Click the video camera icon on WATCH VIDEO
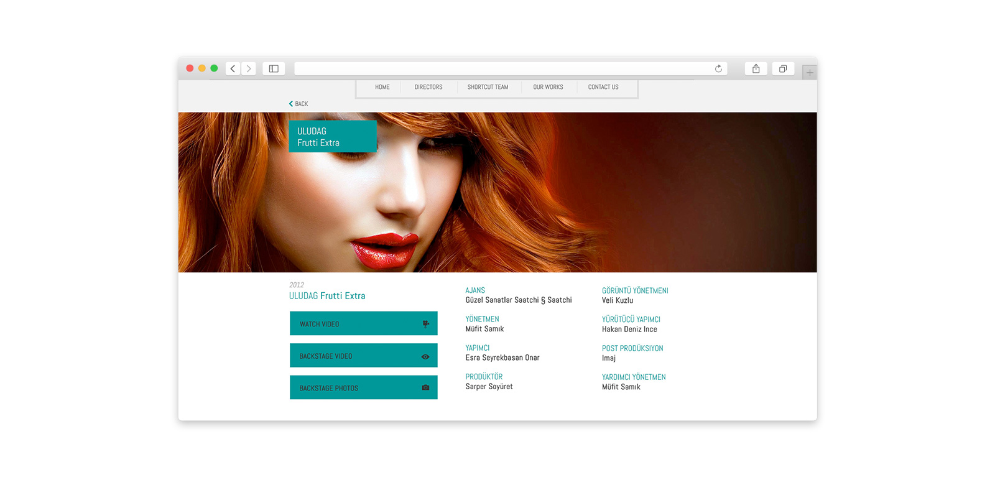Screen dimensions: 995x480 pos(426,324)
